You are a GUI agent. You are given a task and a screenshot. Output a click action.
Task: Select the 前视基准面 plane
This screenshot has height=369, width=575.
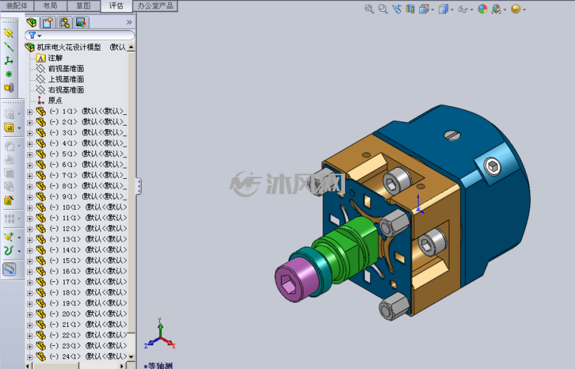[66, 69]
